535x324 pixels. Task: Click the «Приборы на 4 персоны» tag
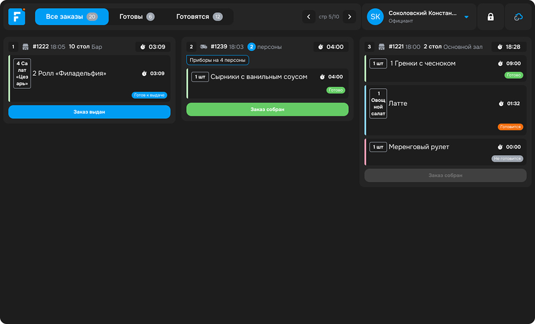218,60
